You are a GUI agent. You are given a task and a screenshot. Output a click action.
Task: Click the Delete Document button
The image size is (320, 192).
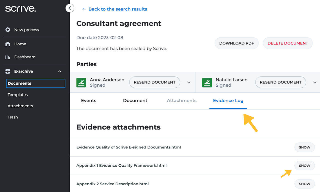click(288, 43)
